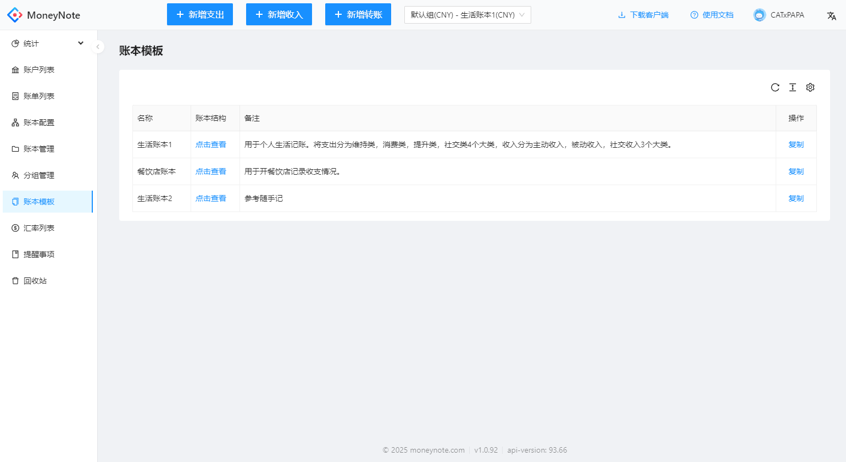Click the 账本模板 page heading
846x462 pixels.
141,51
